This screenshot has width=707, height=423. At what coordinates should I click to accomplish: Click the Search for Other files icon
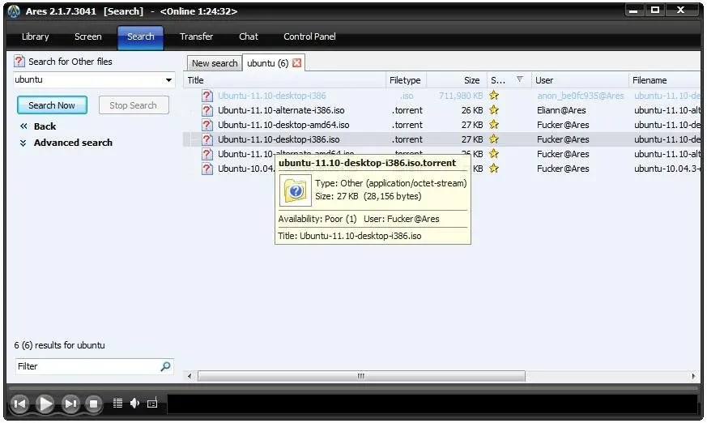tap(19, 61)
